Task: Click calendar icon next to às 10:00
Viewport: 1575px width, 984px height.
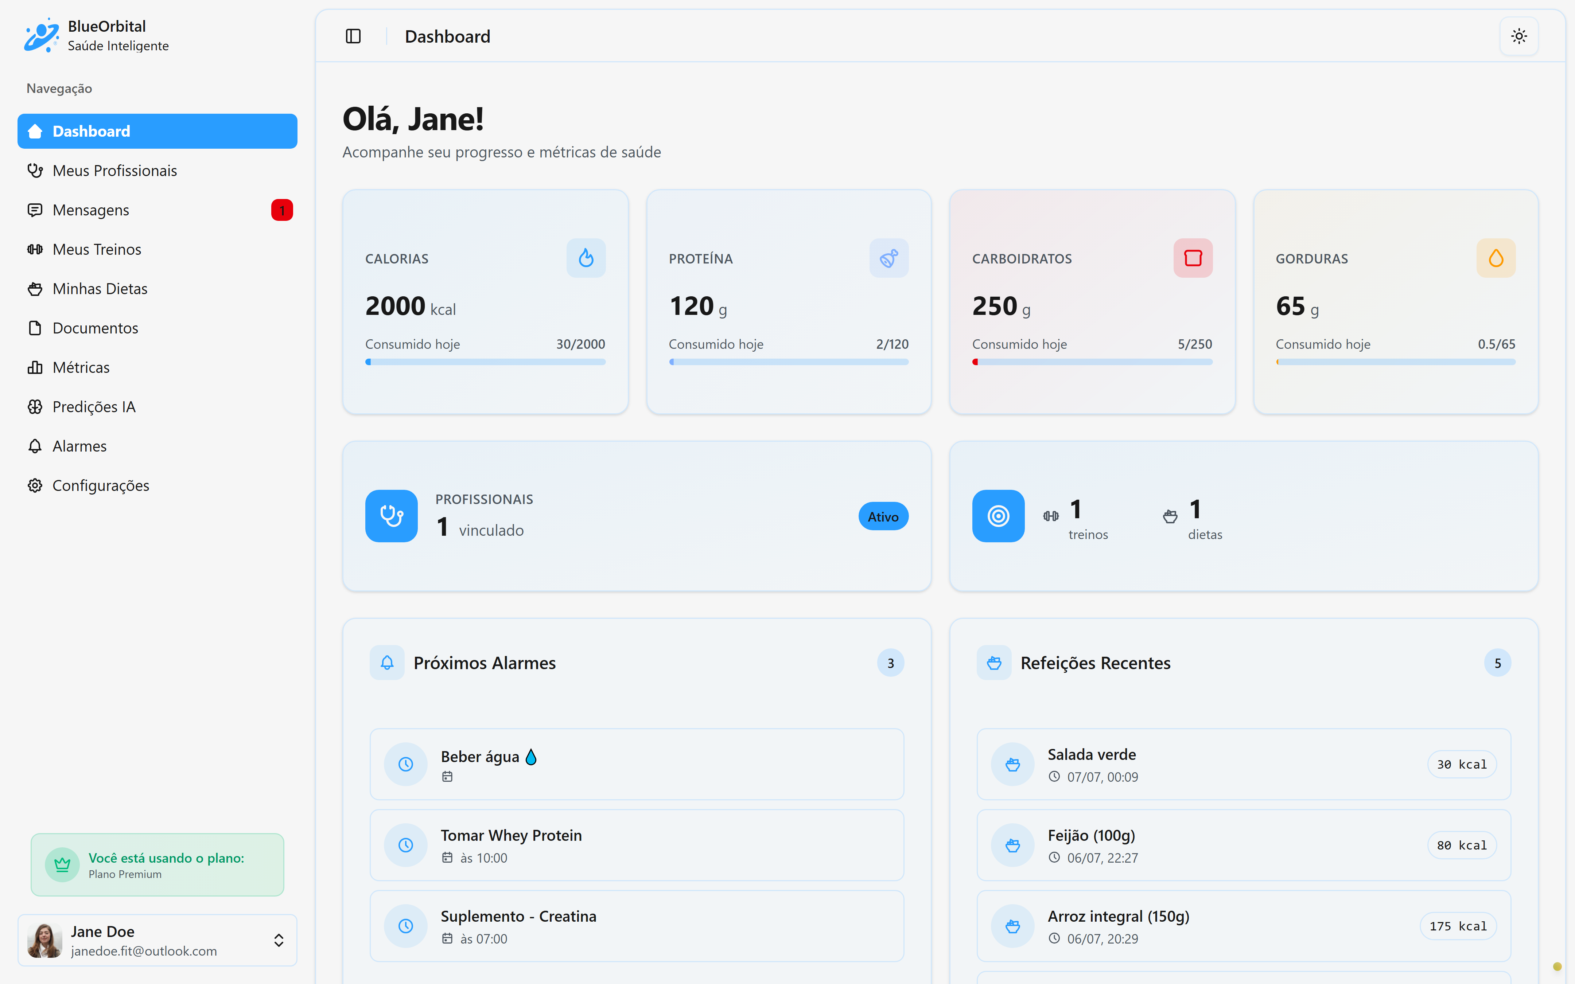Action: point(447,858)
